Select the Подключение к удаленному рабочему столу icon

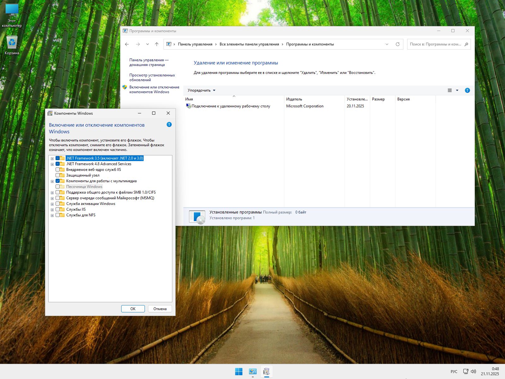[x=189, y=106]
